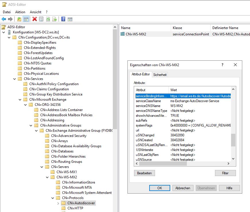Sort list by the Klasse column header
This screenshot has width=250, height=212.
click(191, 28)
